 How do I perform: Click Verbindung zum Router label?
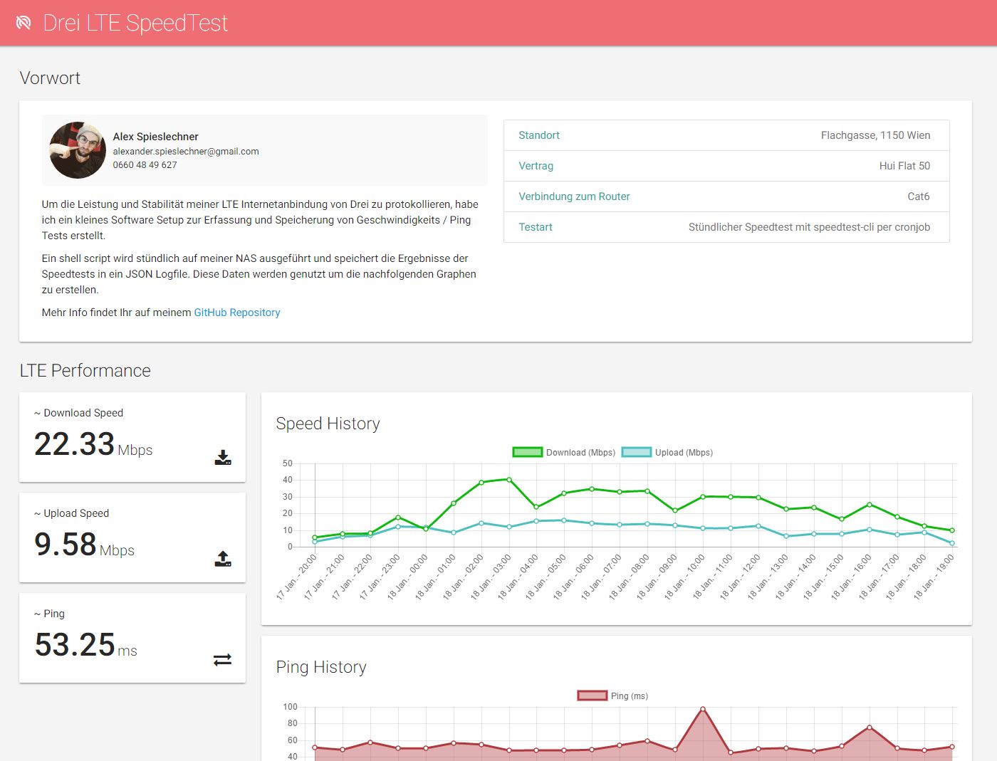click(x=574, y=196)
